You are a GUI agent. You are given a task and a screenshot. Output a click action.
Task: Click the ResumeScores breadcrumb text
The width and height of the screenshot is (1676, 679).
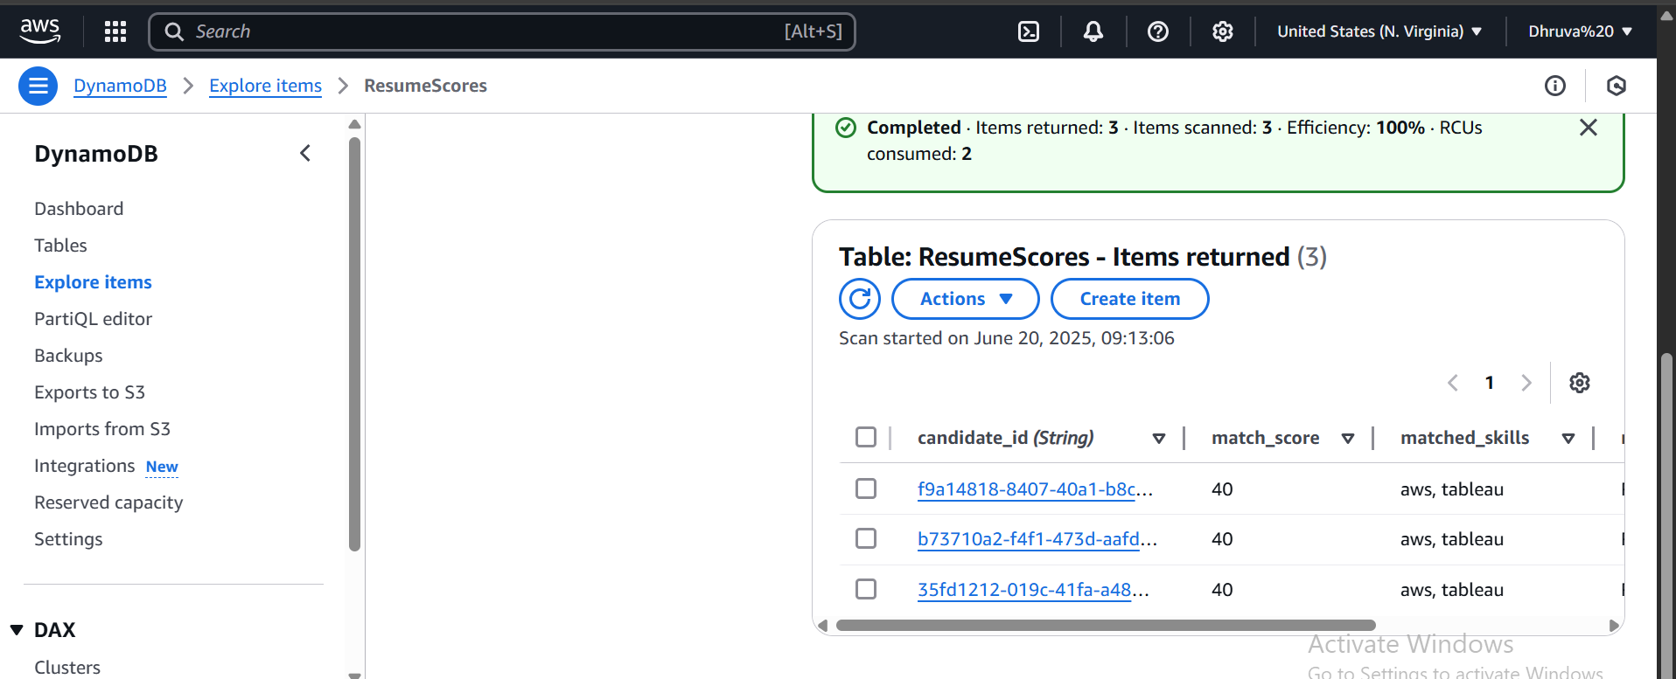pos(425,86)
